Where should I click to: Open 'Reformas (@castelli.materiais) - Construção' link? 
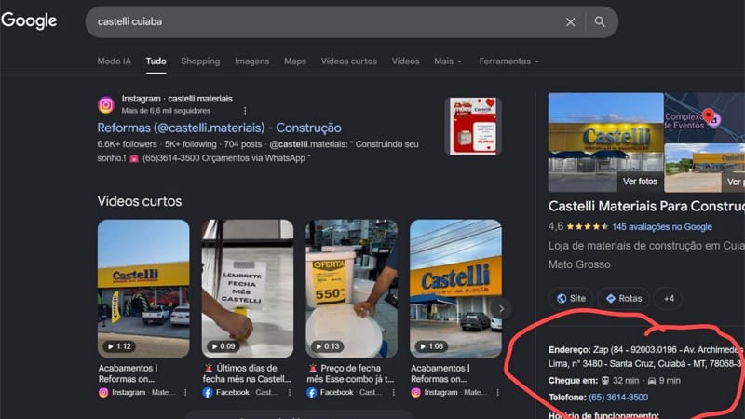[x=219, y=128]
